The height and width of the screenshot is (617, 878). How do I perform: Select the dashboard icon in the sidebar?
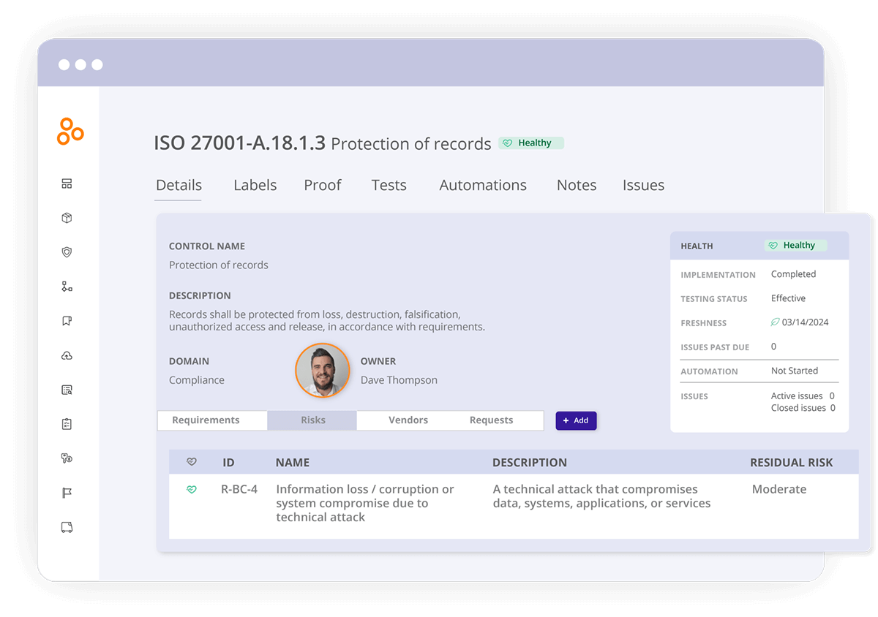tap(67, 183)
